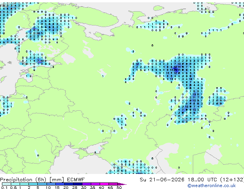Pick the legend swatch between 2 and 5
Viewport: 244px width, 189px height.
[33, 184]
